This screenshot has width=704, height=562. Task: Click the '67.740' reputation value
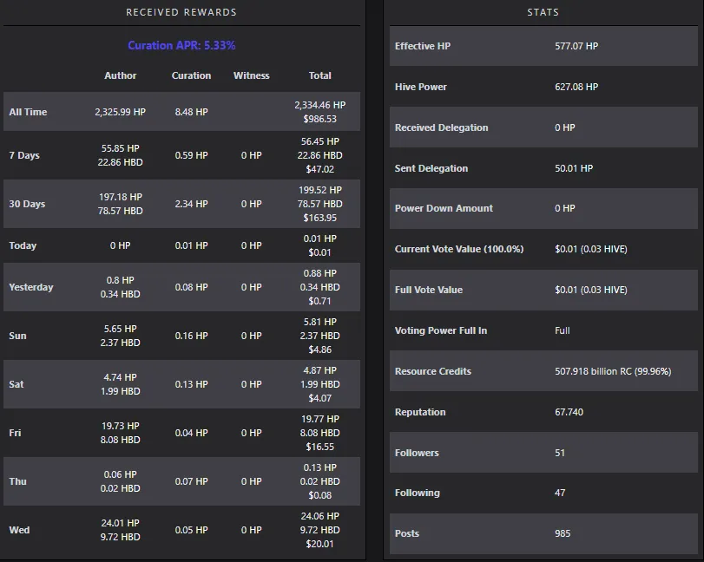coord(569,412)
